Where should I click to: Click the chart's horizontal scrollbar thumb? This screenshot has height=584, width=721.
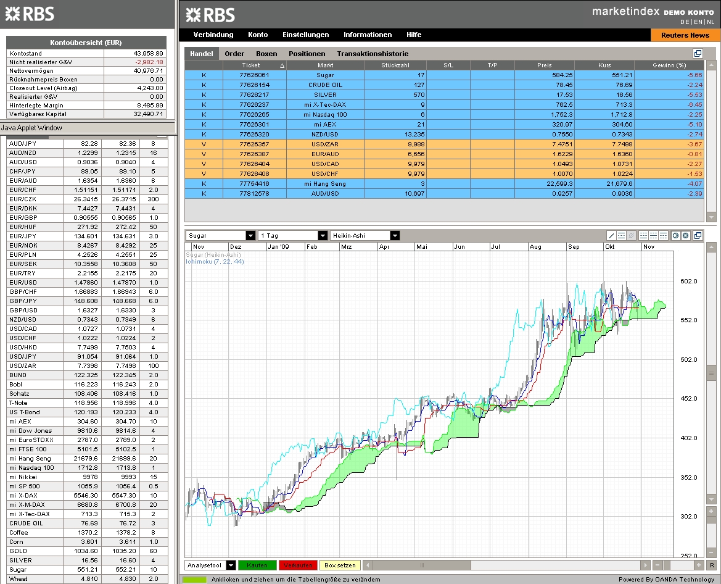pyautogui.click(x=422, y=565)
